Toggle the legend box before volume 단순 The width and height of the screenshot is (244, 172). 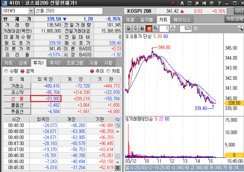(143, 119)
